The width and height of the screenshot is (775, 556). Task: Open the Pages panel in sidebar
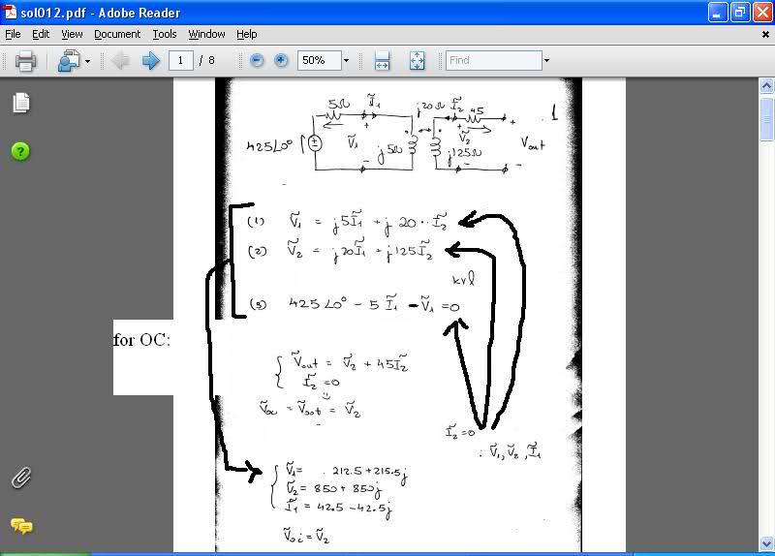(x=21, y=103)
